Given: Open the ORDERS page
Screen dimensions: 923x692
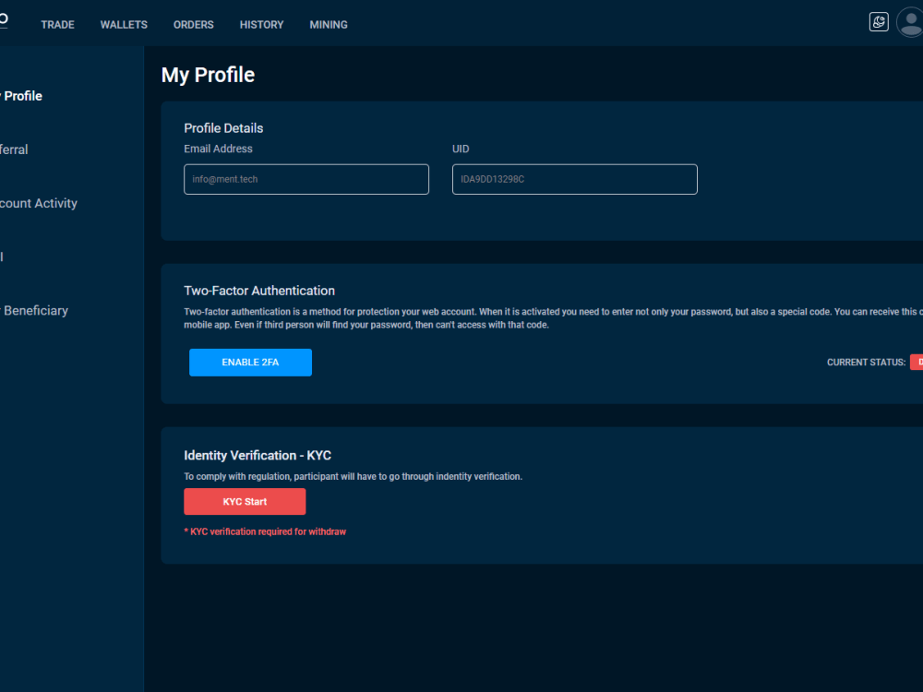Looking at the screenshot, I should 193,25.
